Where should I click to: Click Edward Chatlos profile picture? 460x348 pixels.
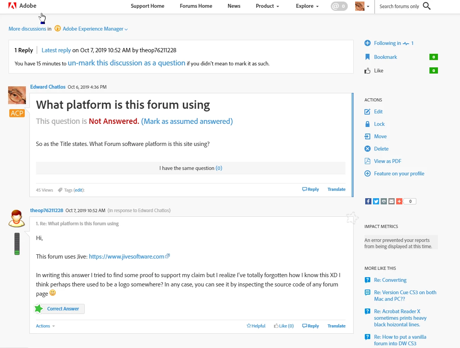pos(17,95)
